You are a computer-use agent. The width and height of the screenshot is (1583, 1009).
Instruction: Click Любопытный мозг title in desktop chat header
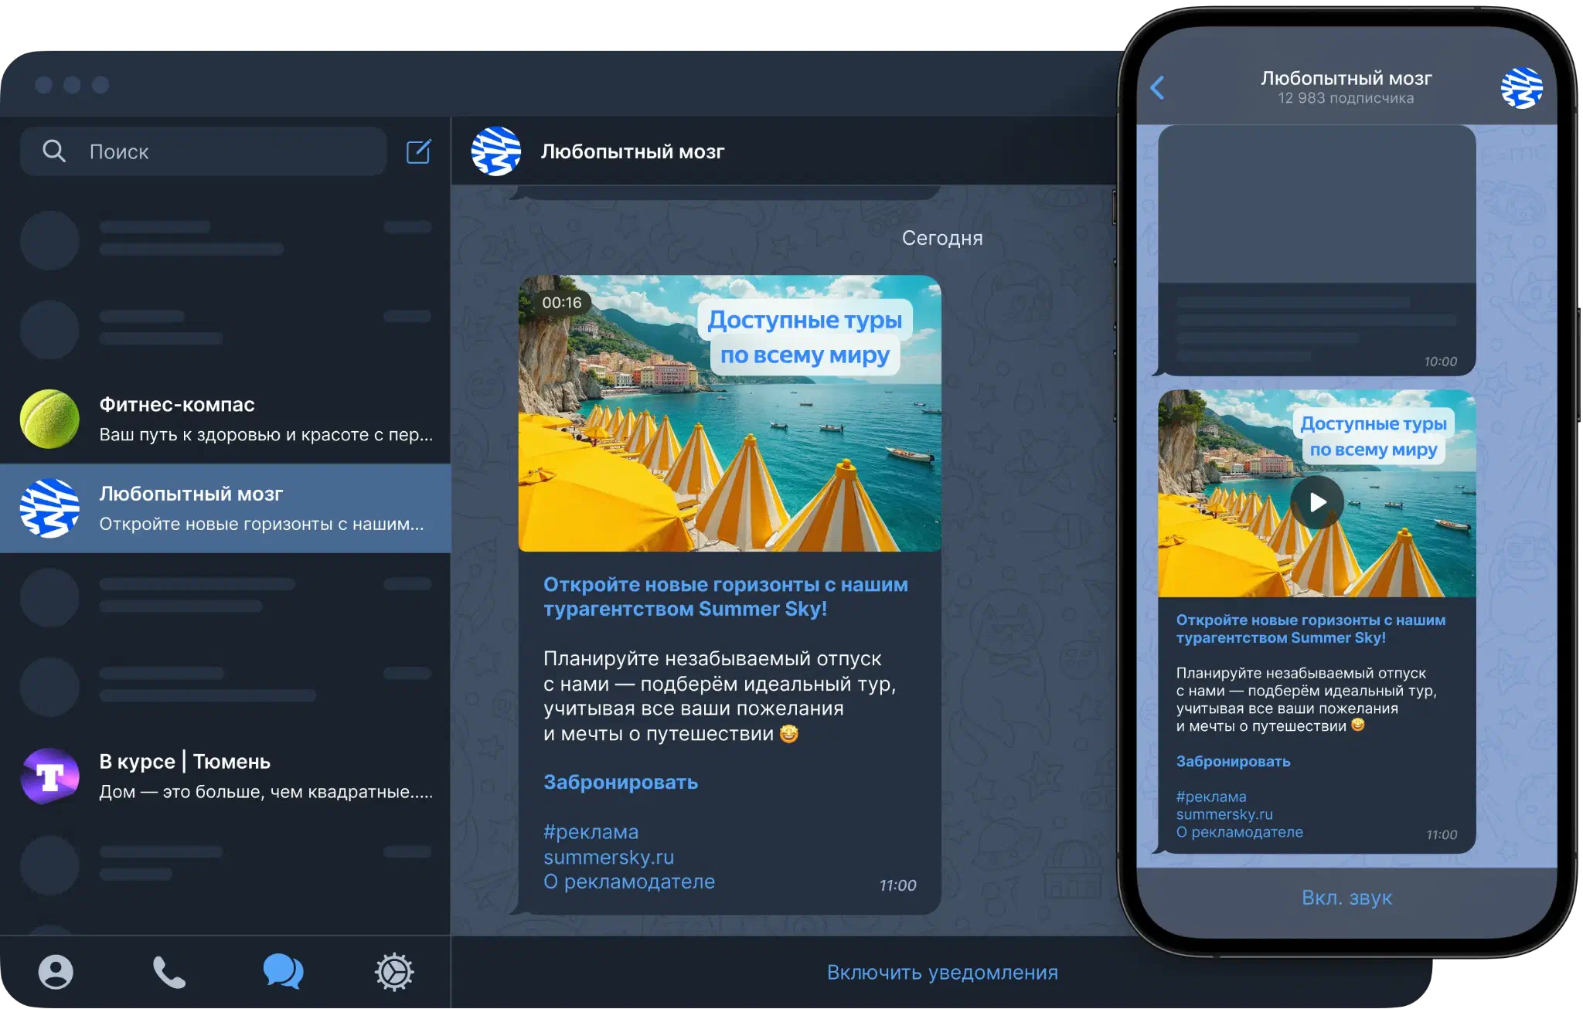pos(632,151)
